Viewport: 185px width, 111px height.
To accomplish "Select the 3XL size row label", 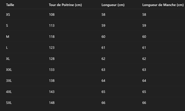I will tap(9, 81).
